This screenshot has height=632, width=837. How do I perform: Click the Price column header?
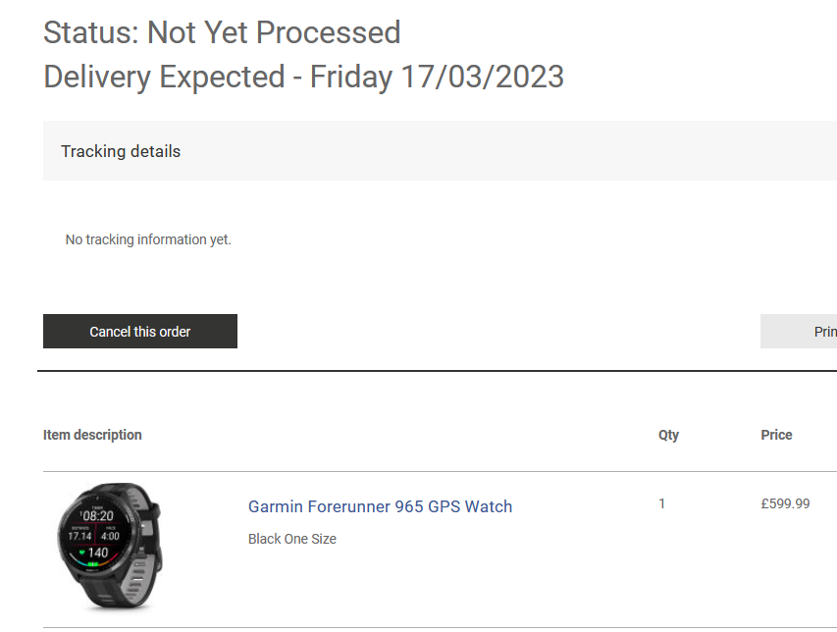point(776,435)
